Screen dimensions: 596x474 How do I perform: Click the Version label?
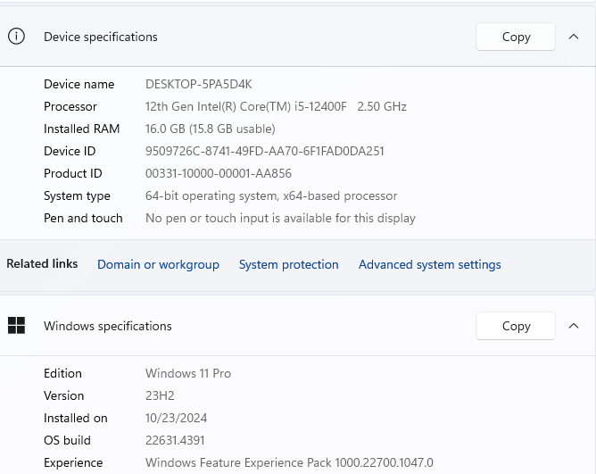click(x=64, y=395)
